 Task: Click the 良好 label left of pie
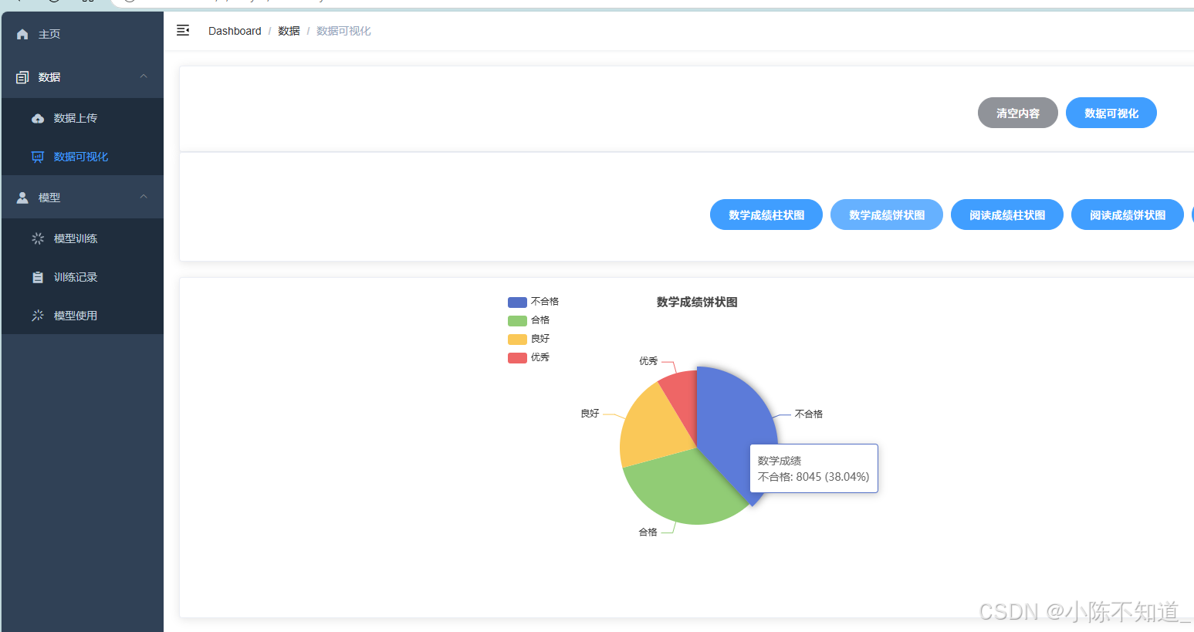pos(590,414)
